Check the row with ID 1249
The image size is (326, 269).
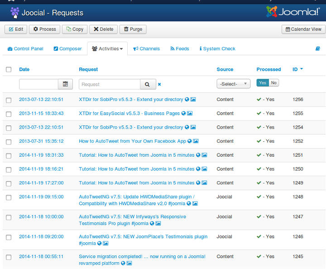coord(9,184)
